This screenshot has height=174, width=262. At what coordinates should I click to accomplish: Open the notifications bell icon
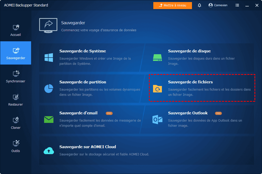point(199,5)
